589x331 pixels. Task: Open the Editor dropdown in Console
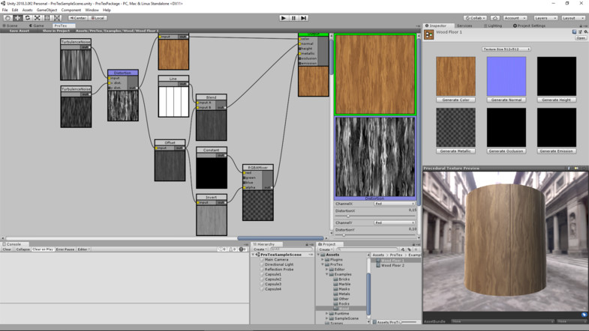click(x=84, y=249)
